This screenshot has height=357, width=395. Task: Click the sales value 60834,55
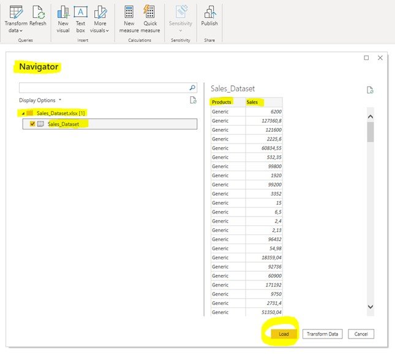271,148
